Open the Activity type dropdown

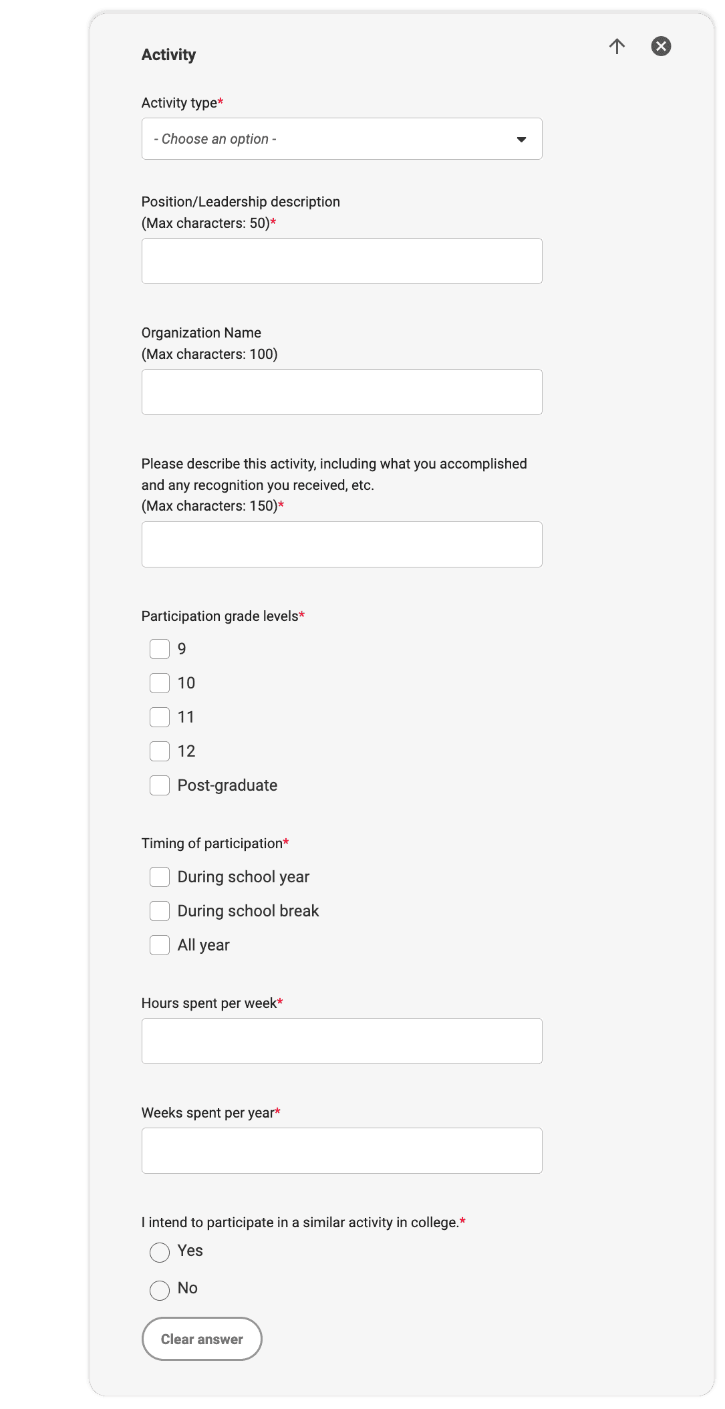341,139
